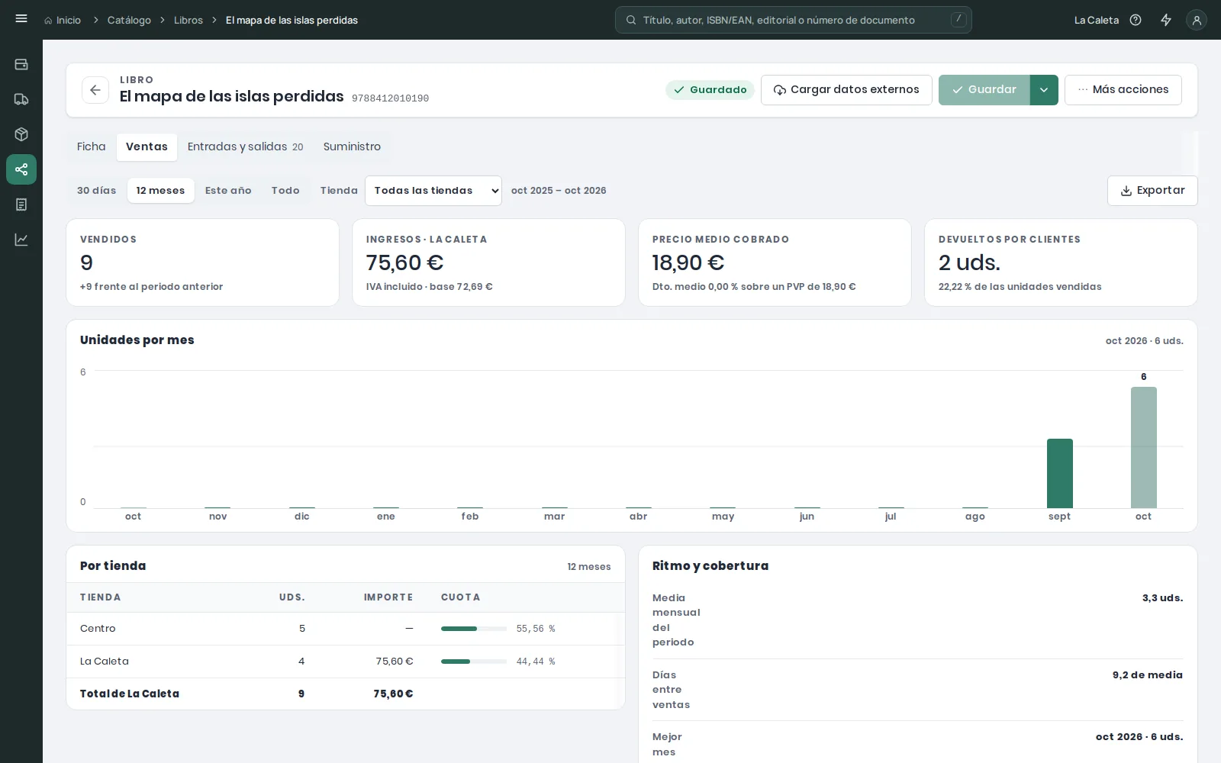Click the Centro quota progress bar
This screenshot has width=1221, height=763.
[x=474, y=629]
